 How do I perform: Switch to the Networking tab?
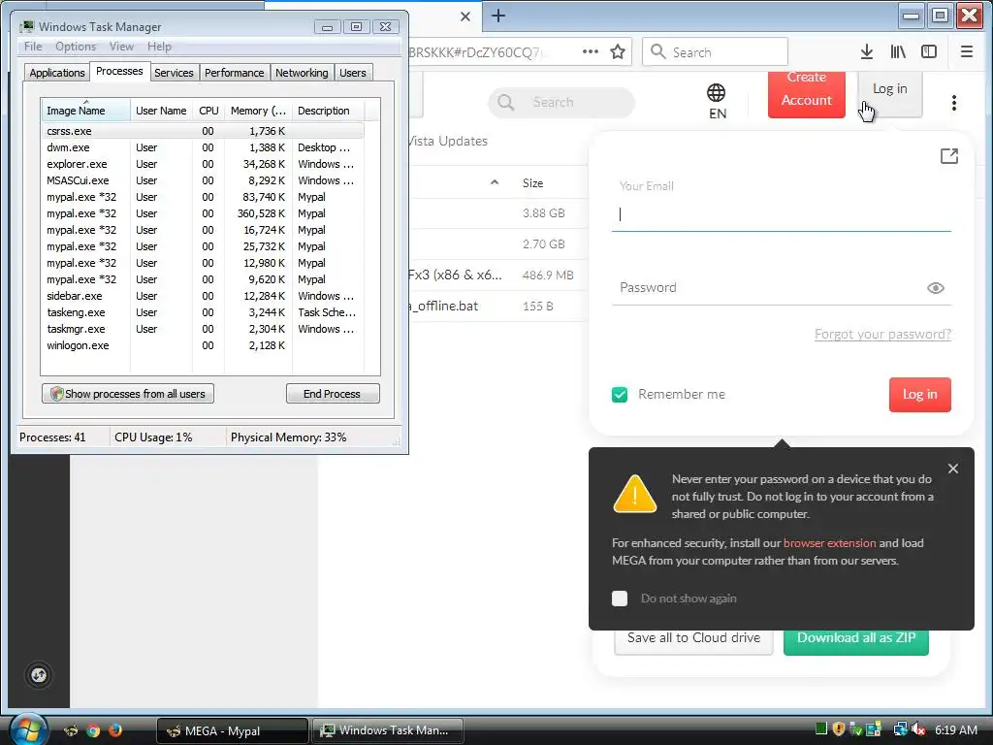tap(303, 73)
